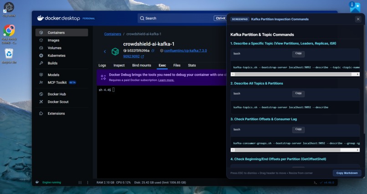Open Containers in Docker sidebar
The height and width of the screenshot is (194, 367).
[61, 33]
